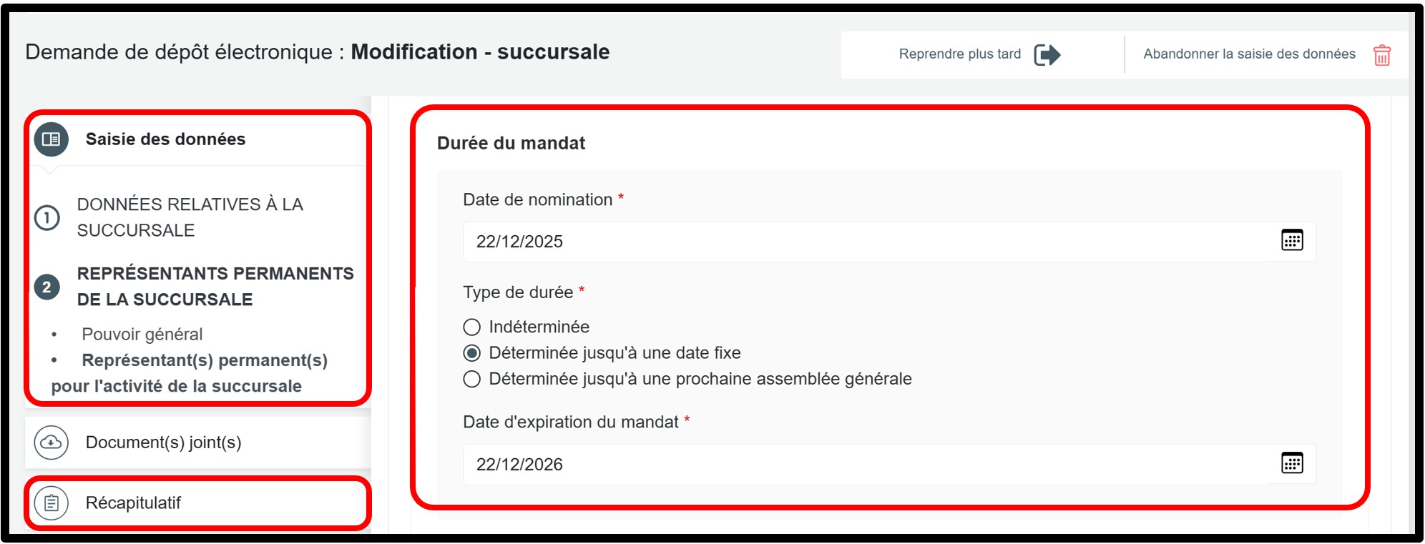Open the Pouvoir général sub-section
1425x544 pixels.
pos(142,335)
